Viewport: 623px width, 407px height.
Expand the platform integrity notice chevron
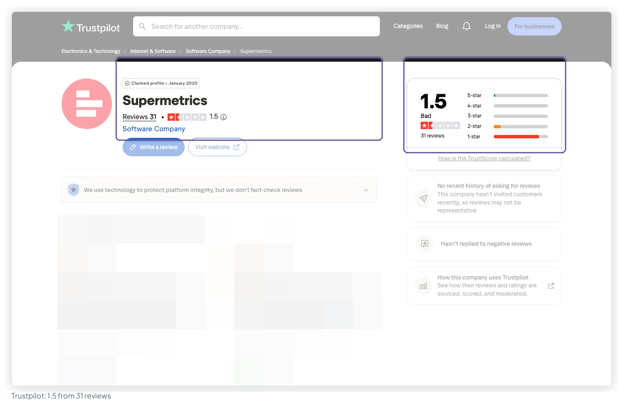click(366, 190)
